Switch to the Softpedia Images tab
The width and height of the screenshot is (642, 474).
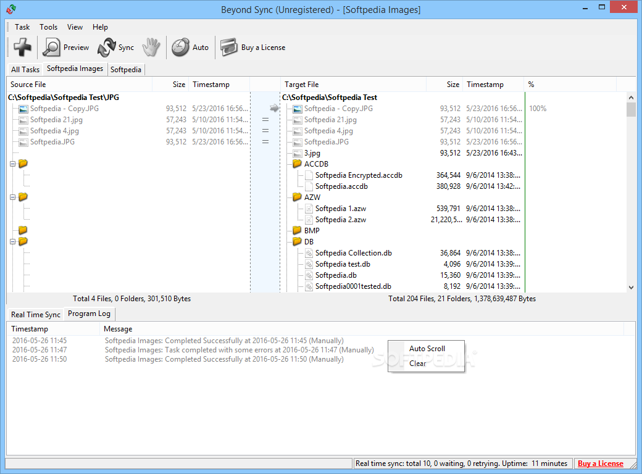(75, 69)
